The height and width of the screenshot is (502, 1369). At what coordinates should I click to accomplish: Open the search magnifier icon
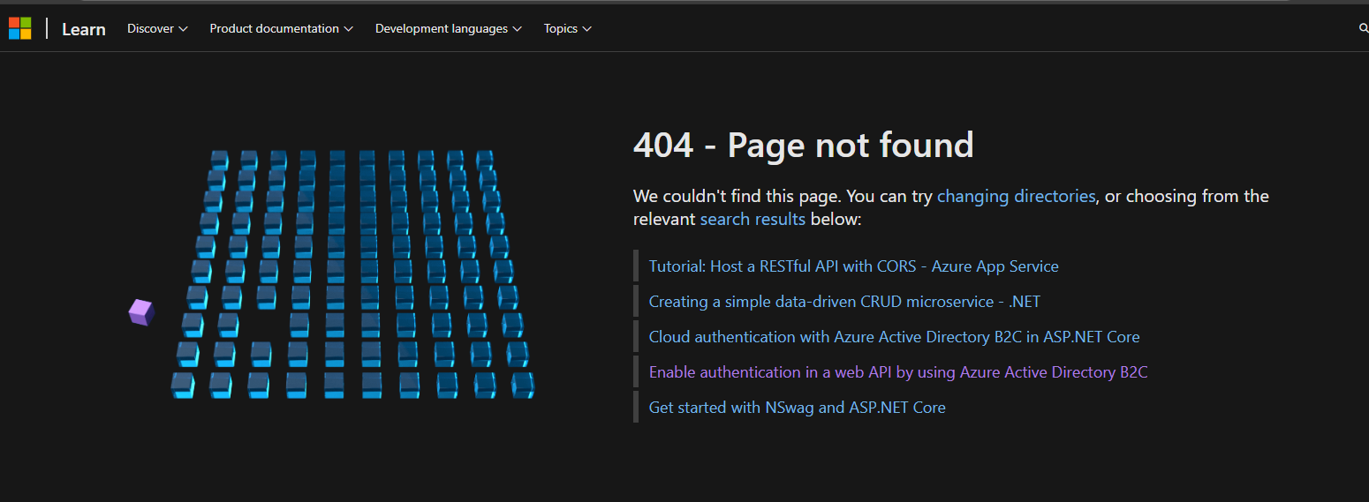pyautogui.click(x=1363, y=28)
